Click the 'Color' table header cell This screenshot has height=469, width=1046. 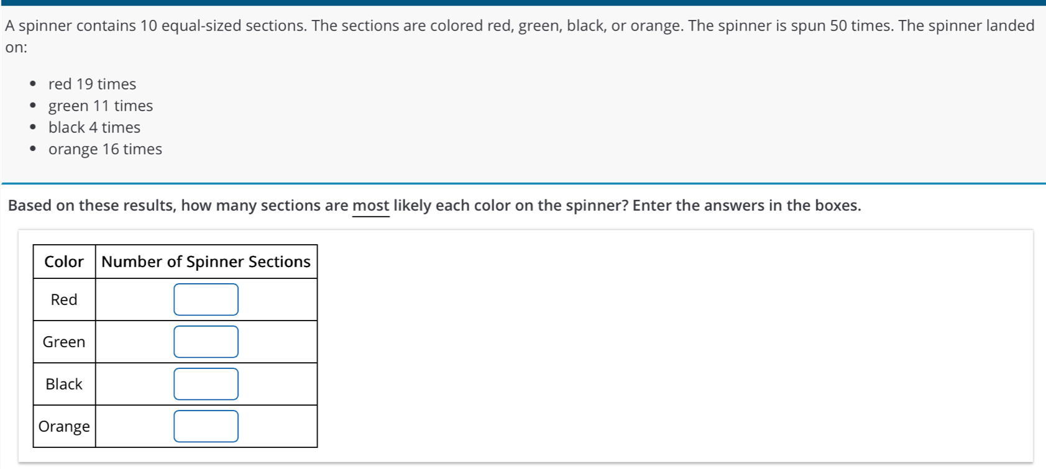[64, 262]
